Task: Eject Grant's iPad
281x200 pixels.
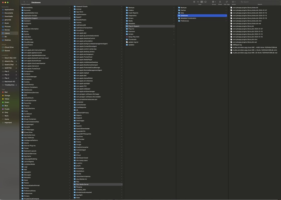Action: tap(16, 65)
